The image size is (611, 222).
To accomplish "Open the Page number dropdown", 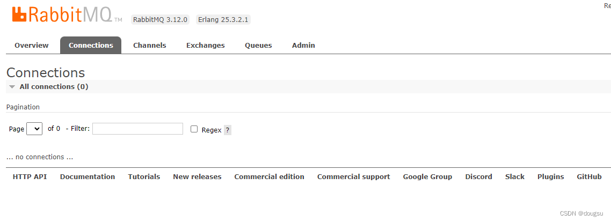I will click(34, 129).
